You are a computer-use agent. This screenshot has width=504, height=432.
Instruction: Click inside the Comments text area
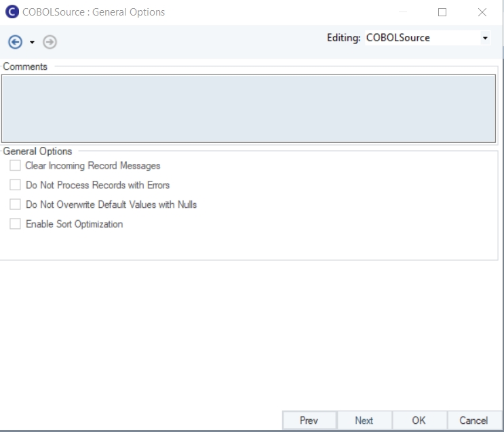tap(248, 108)
